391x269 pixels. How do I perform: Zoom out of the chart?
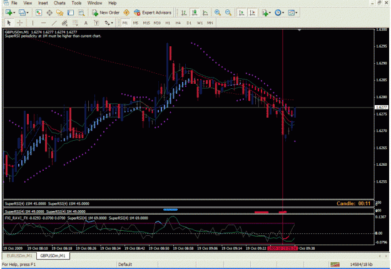point(228,13)
